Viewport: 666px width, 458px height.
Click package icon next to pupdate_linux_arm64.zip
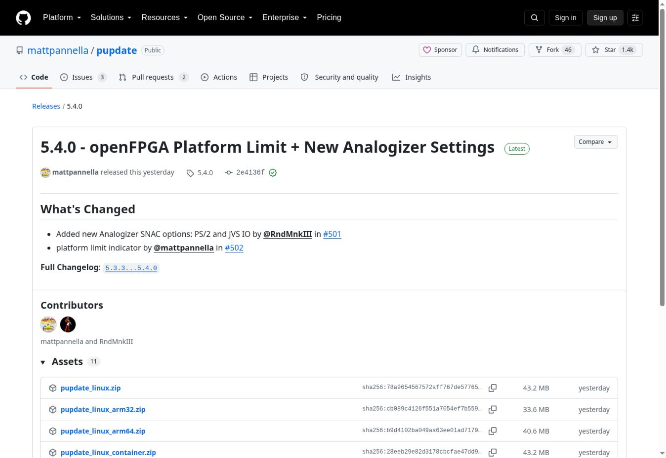point(53,431)
